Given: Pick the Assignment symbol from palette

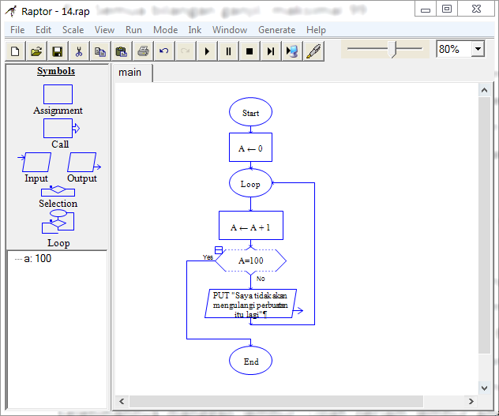Looking at the screenshot, I should (x=58, y=94).
